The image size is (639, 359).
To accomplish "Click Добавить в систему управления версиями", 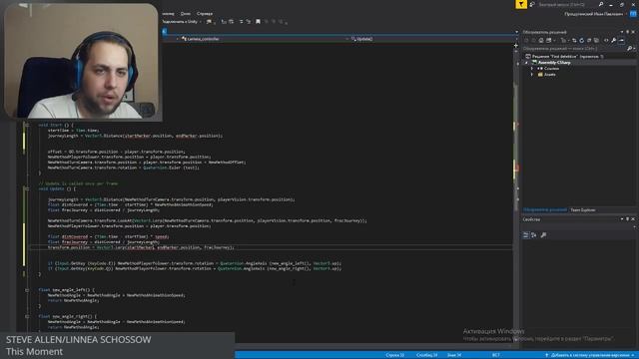I will [590, 355].
